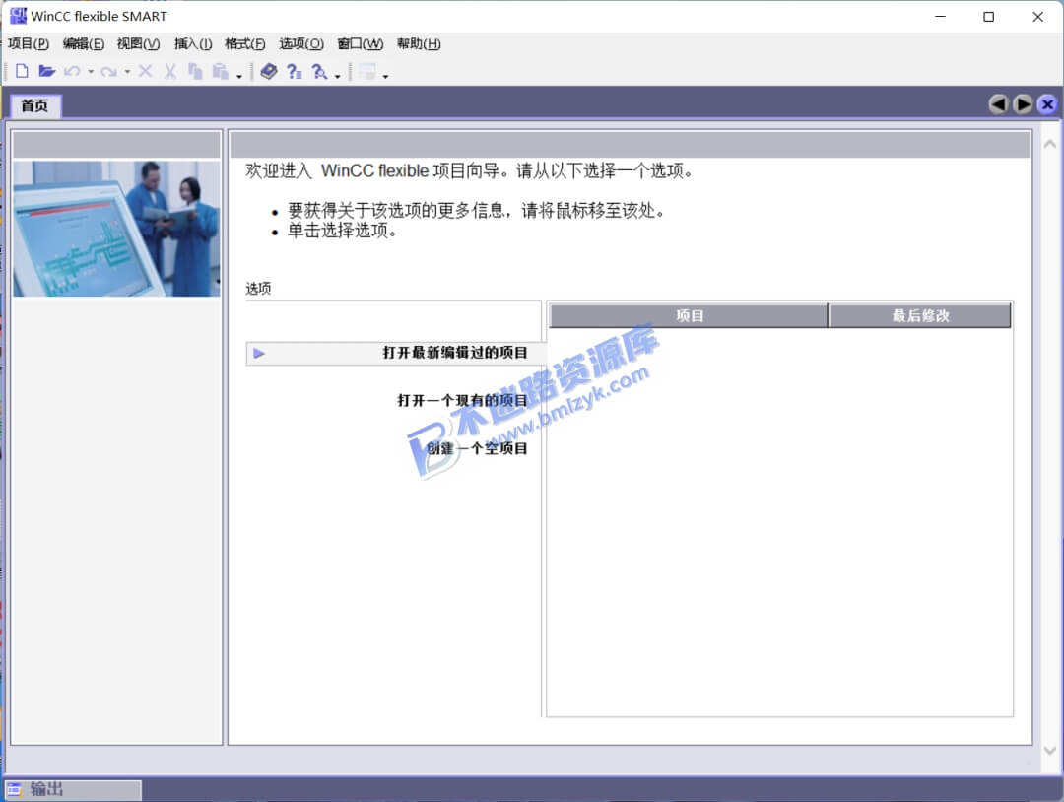This screenshot has height=802, width=1064.
Task: Open the 插入(I) menu
Action: pos(193,44)
